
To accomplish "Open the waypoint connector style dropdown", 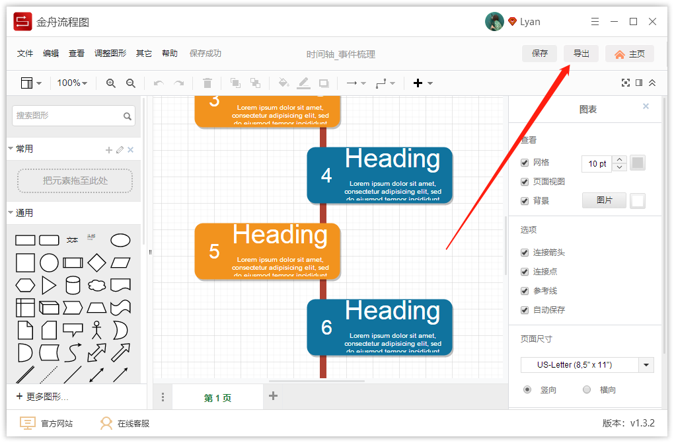I will 385,83.
